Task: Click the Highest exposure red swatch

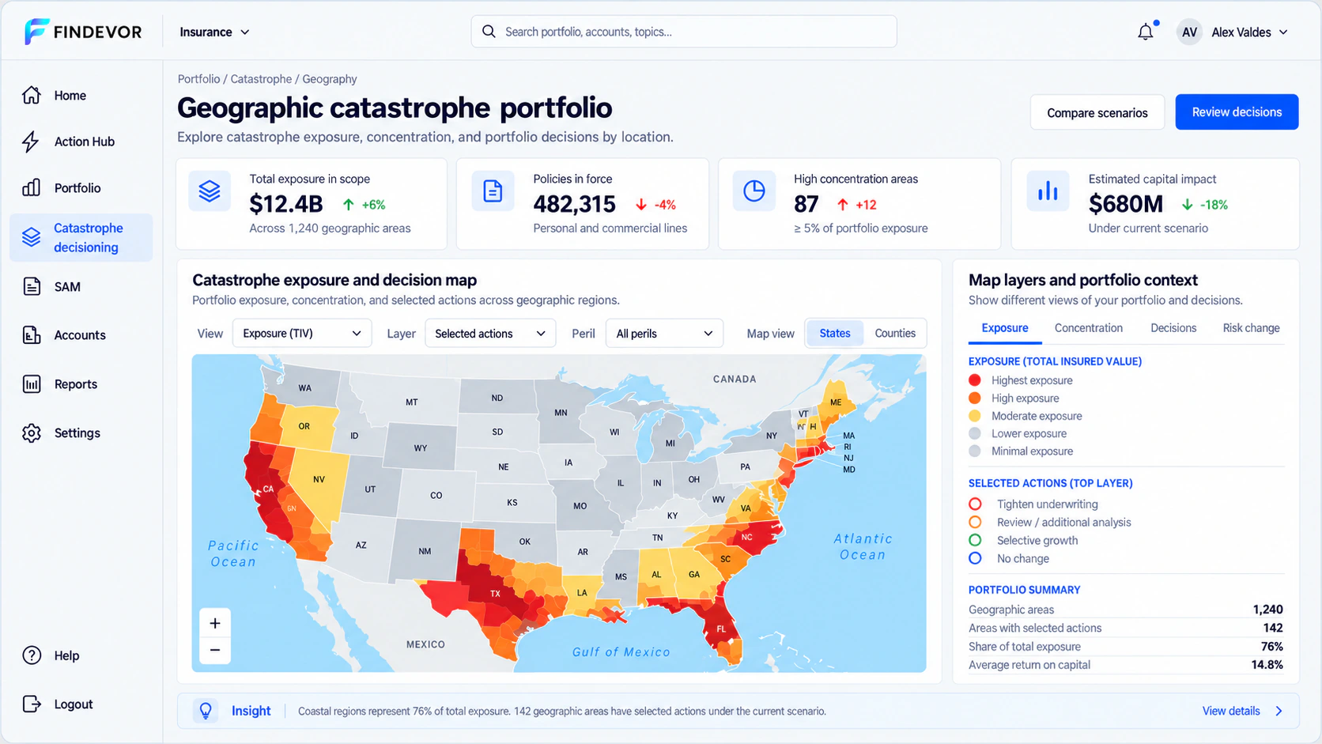Action: (x=975, y=380)
